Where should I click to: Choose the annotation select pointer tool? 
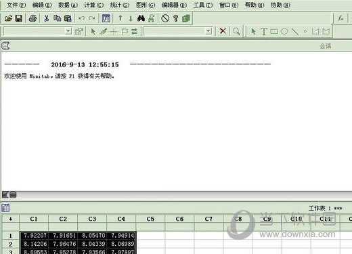(253, 31)
